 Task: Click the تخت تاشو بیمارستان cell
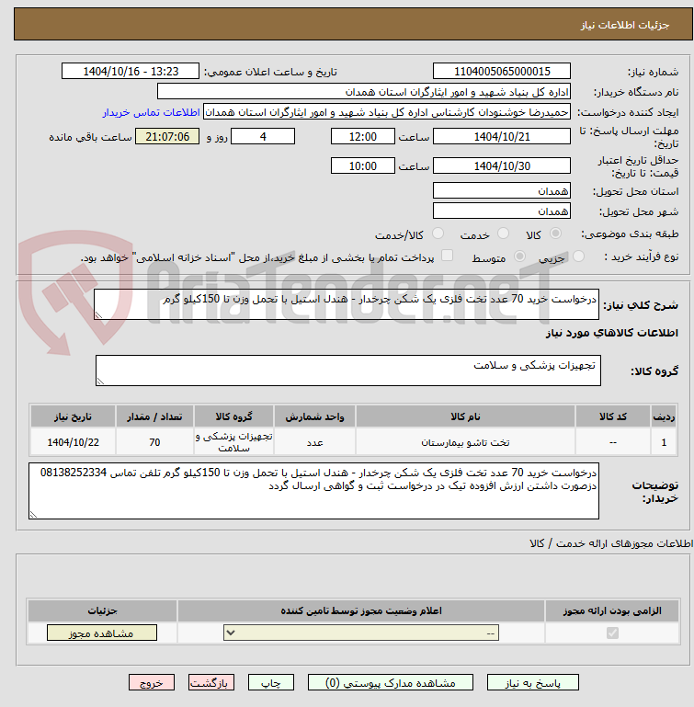pos(465,442)
